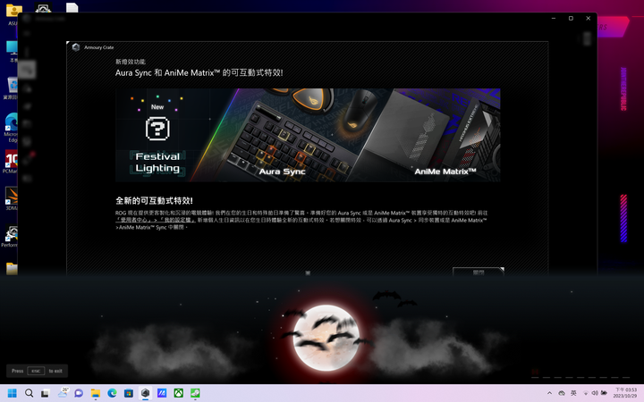Open Microsoft Store from the taskbar
The image size is (644, 402).
point(129,393)
